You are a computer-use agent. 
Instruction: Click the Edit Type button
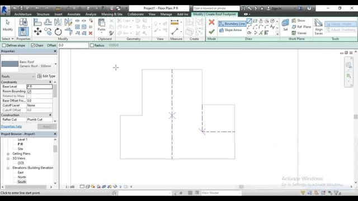point(46,76)
